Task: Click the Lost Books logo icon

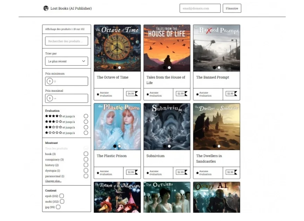Action: (x=46, y=8)
